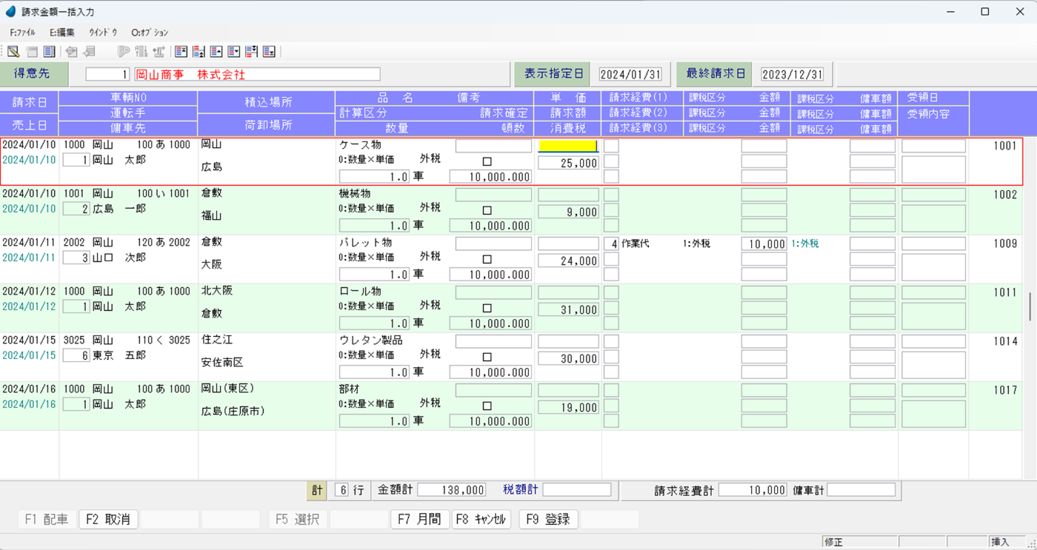Click the page-up double arrow record icon

coord(199,51)
